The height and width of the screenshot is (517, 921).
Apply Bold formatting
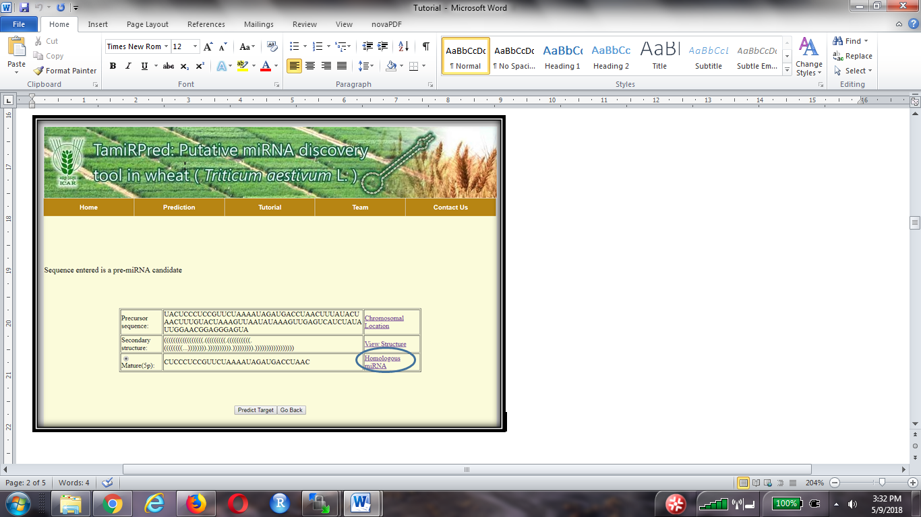(x=113, y=66)
